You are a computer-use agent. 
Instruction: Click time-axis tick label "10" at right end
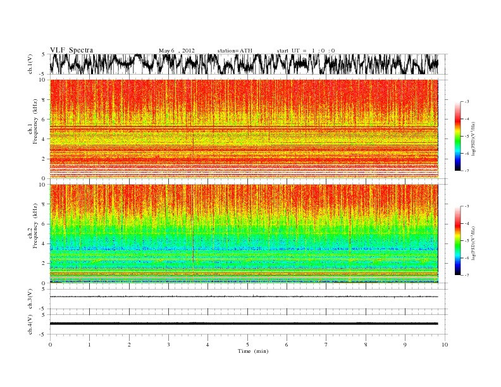click(x=445, y=345)
